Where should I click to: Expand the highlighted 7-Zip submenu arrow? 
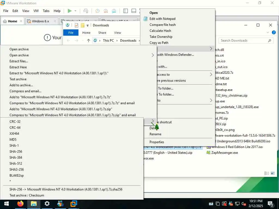point(211,49)
